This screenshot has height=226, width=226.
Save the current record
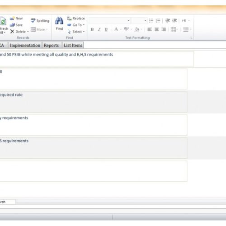pos(16,25)
